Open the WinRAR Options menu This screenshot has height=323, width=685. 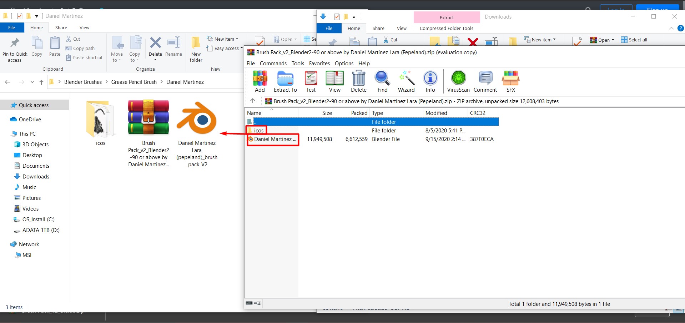pos(344,64)
